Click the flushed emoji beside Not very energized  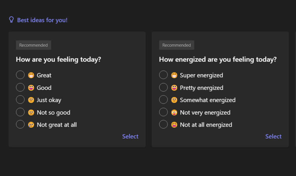[x=174, y=112]
